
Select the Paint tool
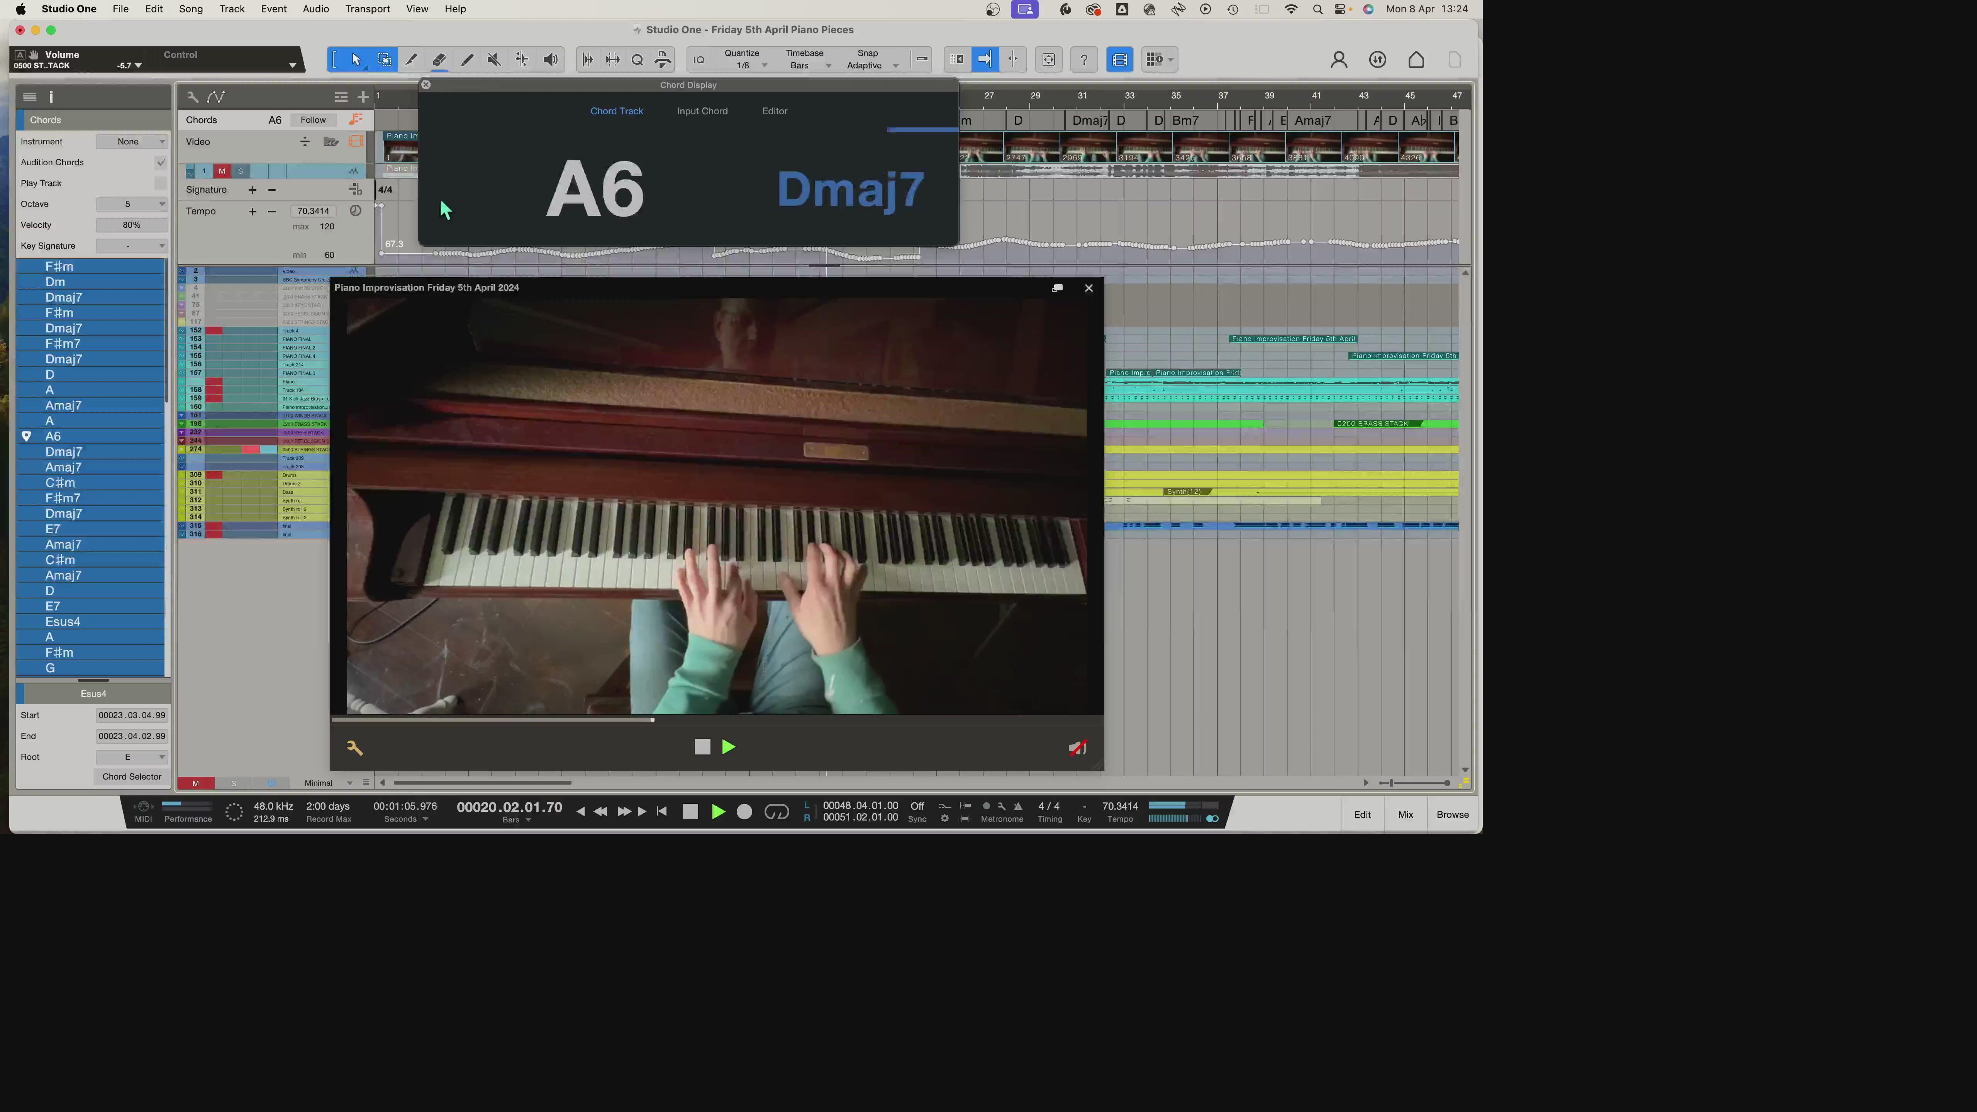coord(466,59)
